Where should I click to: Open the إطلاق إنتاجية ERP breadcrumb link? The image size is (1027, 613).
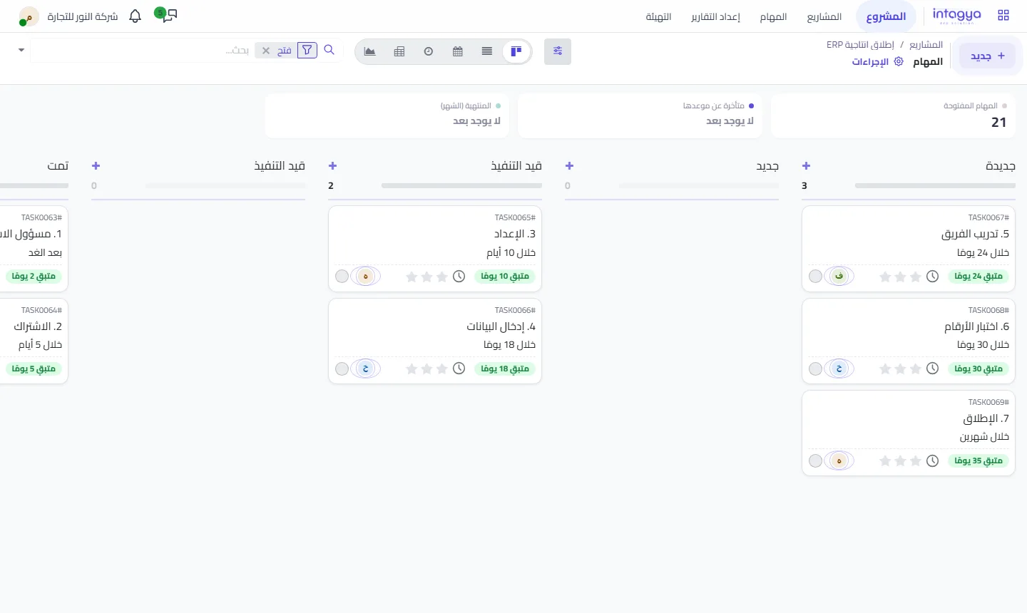(x=860, y=45)
